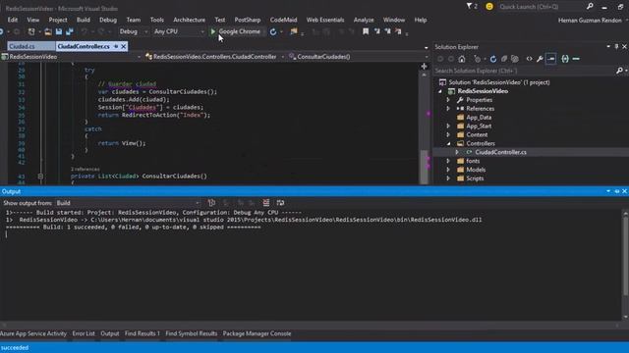
Task: Click the New Project toolbar icon
Action: [x=31, y=31]
